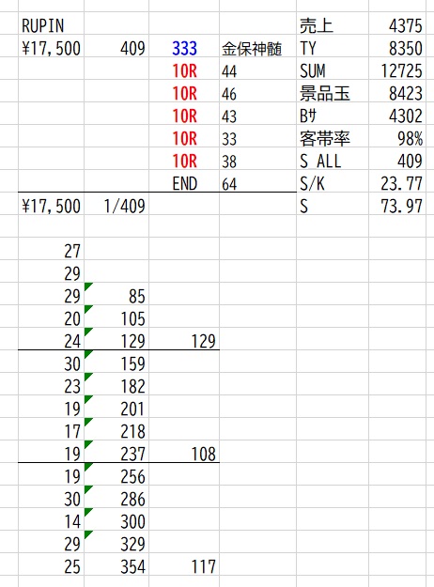Select the cell with value 85
434x587 pixels.
(x=116, y=296)
